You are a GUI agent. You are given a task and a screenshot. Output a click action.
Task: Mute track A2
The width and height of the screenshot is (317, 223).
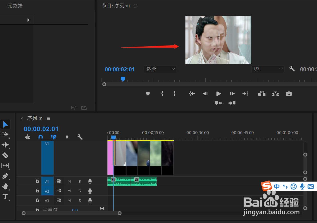[69, 191]
